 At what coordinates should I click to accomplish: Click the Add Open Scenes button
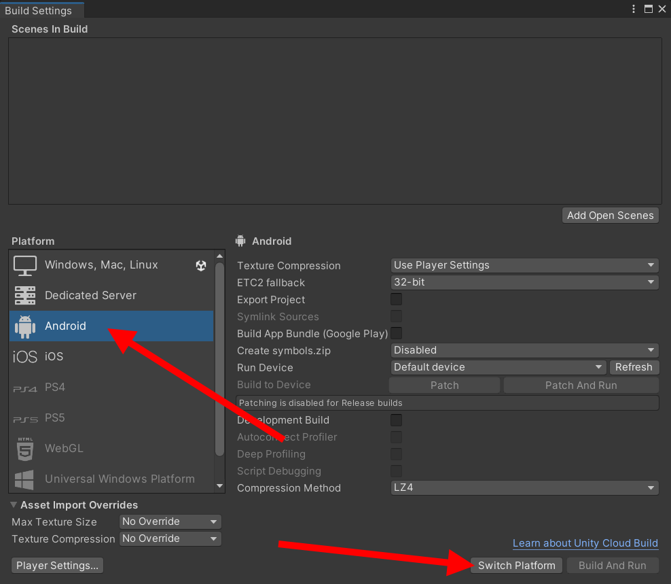coord(611,216)
